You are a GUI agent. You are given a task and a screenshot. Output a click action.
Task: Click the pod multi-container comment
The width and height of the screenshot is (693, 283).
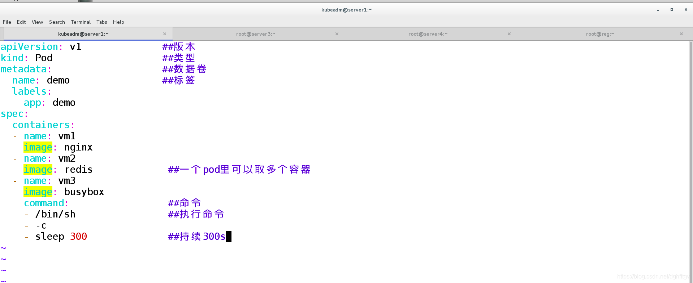click(239, 170)
